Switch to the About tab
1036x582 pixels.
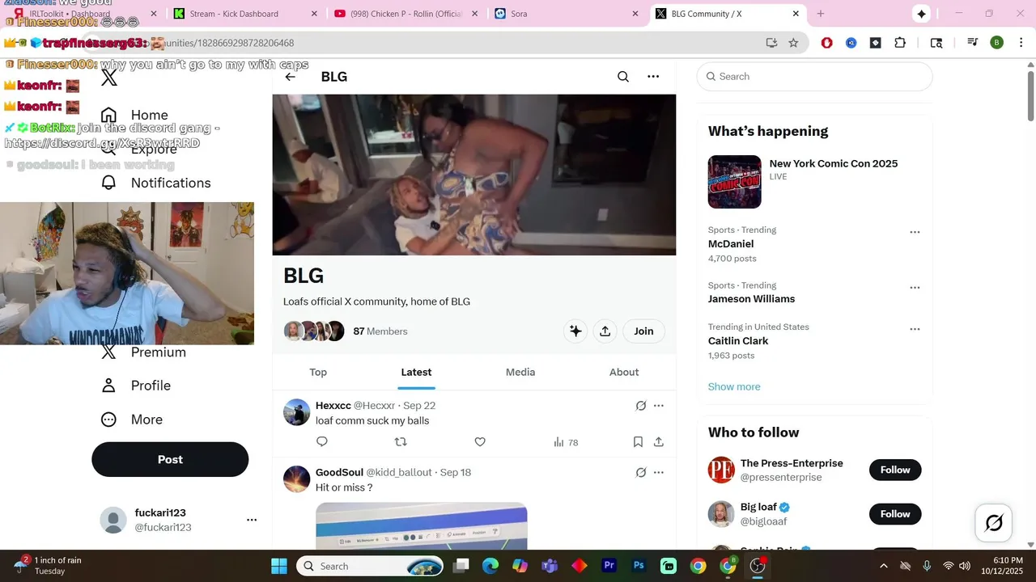[x=624, y=373]
